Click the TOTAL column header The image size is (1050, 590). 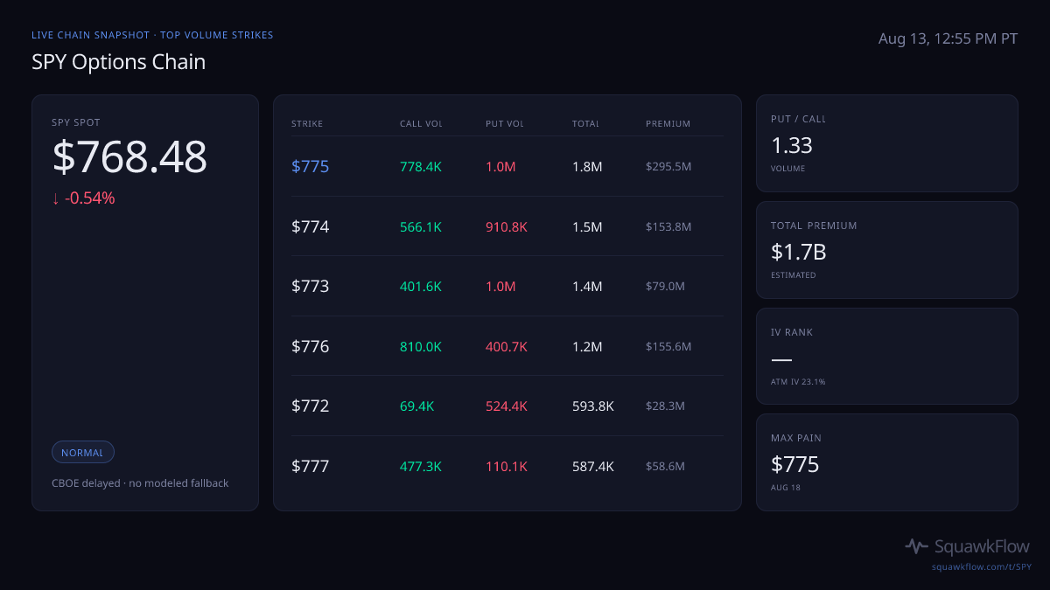585,124
